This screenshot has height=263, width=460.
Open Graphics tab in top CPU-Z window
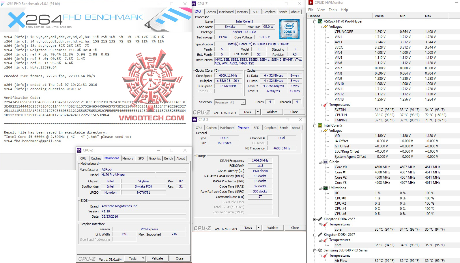(x=270, y=12)
